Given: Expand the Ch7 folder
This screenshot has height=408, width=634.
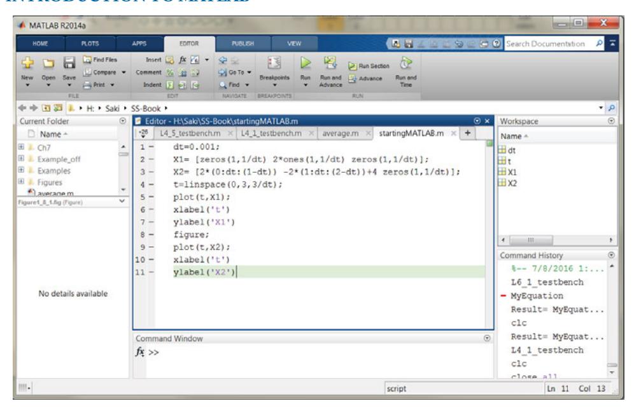Looking at the screenshot, I should tap(21, 147).
